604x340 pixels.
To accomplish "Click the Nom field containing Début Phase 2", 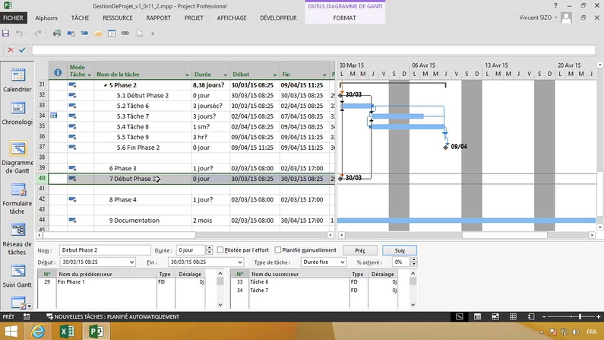I will [103, 249].
